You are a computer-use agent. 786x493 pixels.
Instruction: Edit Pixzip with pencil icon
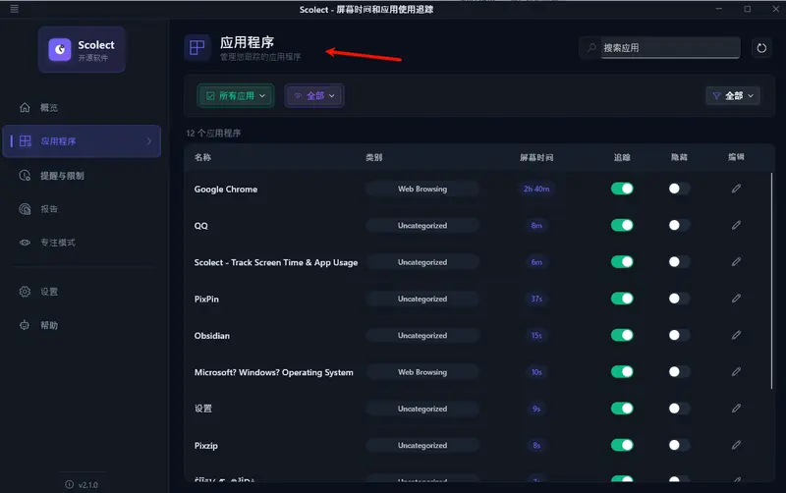pyautogui.click(x=736, y=445)
